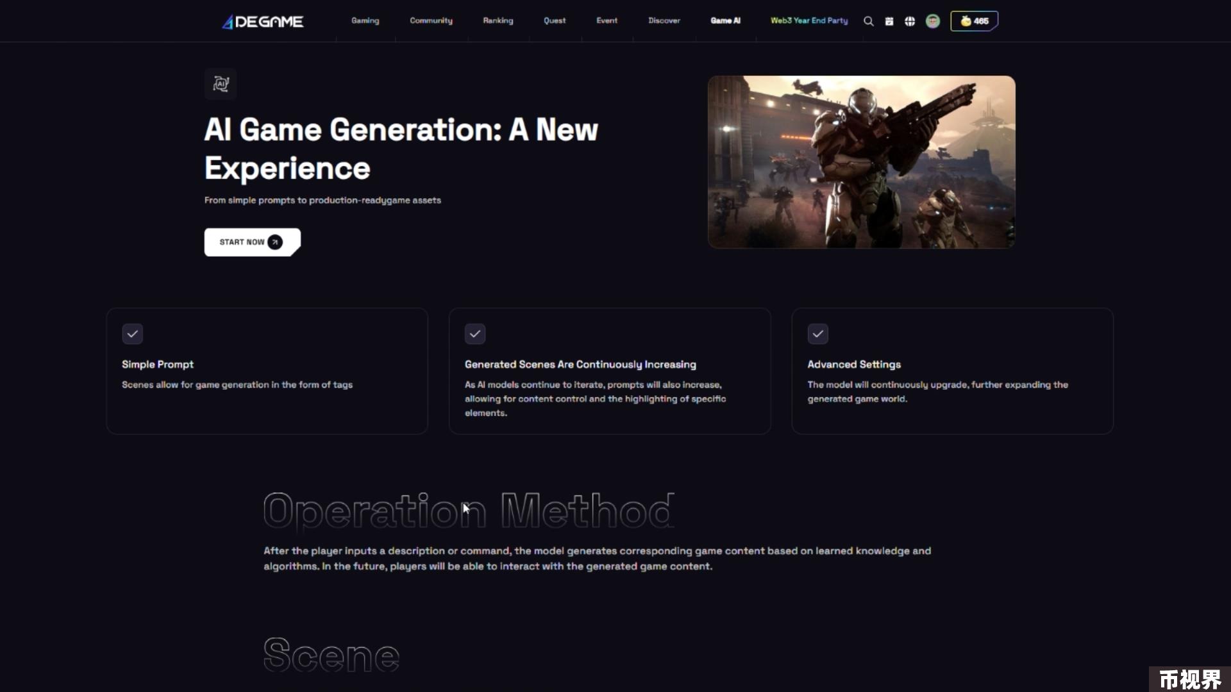Click the DeGame logo
This screenshot has width=1231, height=692.
(263, 21)
